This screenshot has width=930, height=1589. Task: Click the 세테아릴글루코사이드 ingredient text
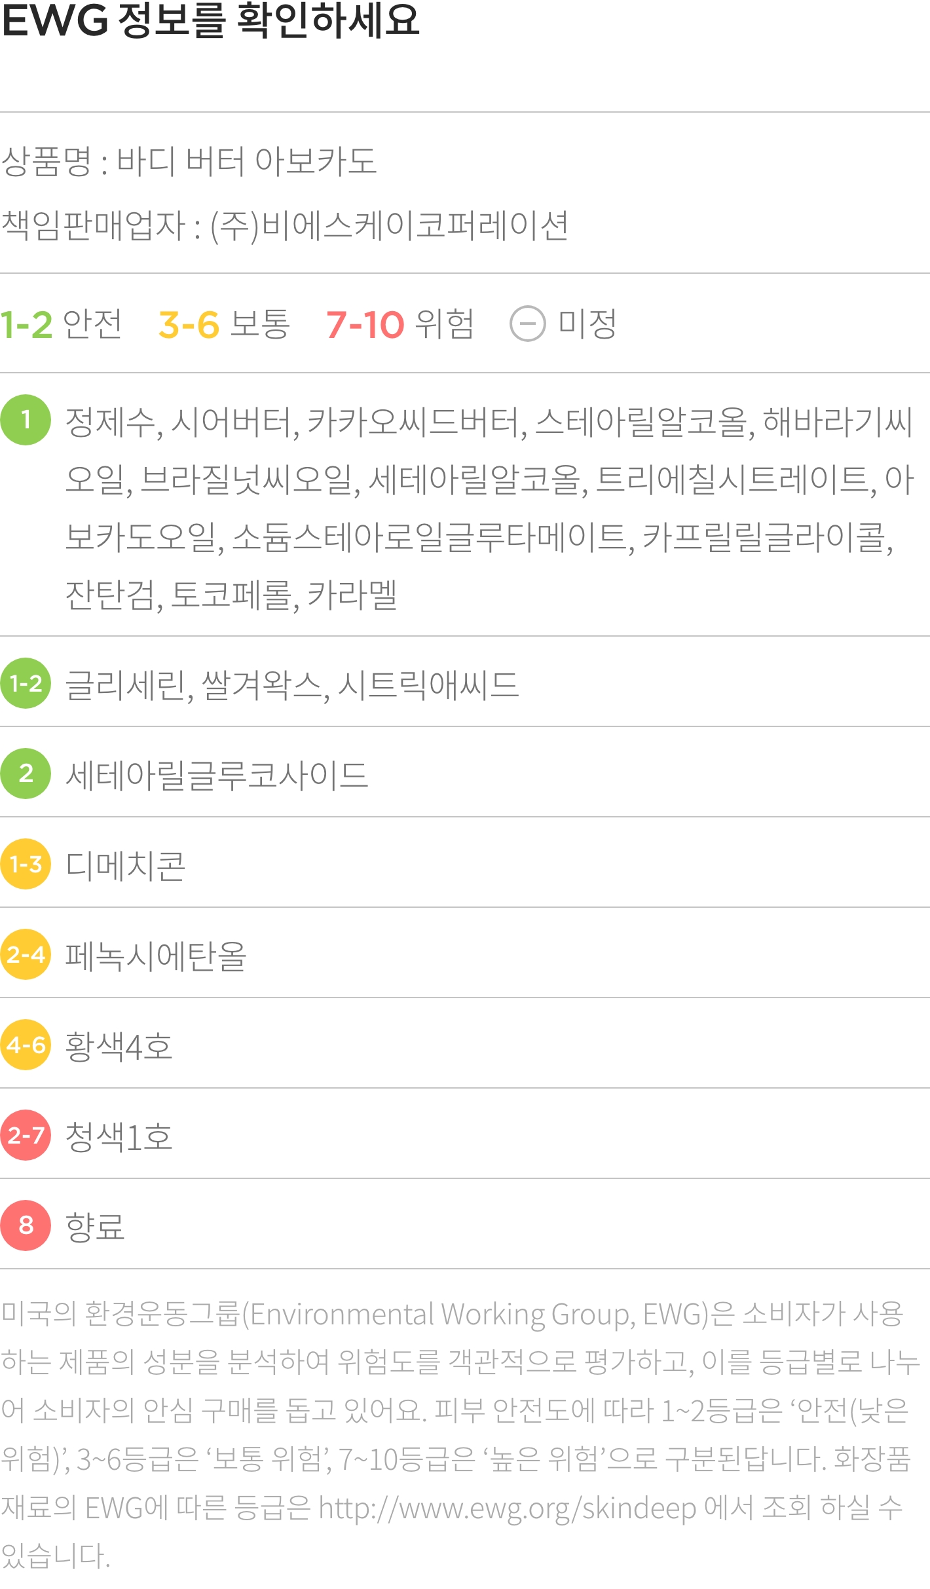click(x=217, y=774)
